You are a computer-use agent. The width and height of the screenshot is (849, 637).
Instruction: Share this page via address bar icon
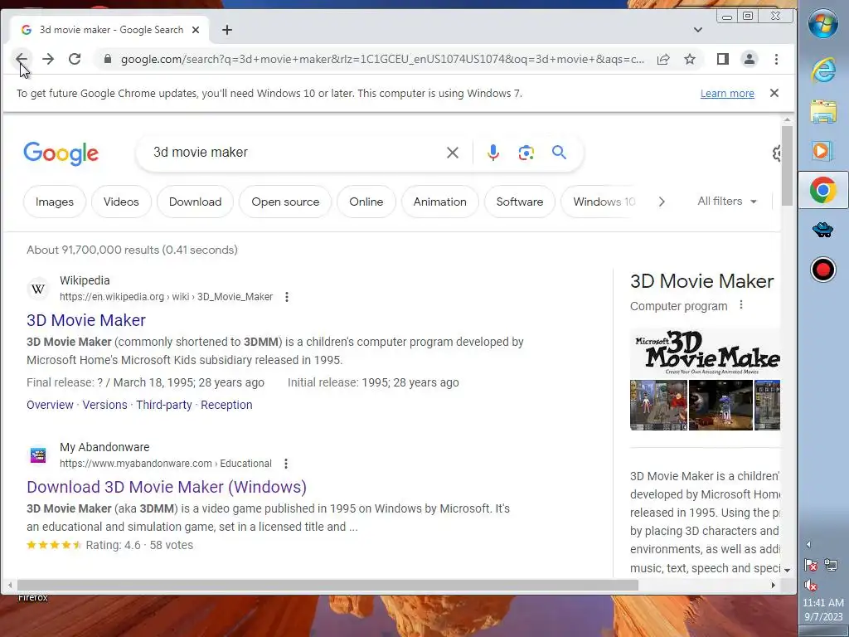(663, 59)
